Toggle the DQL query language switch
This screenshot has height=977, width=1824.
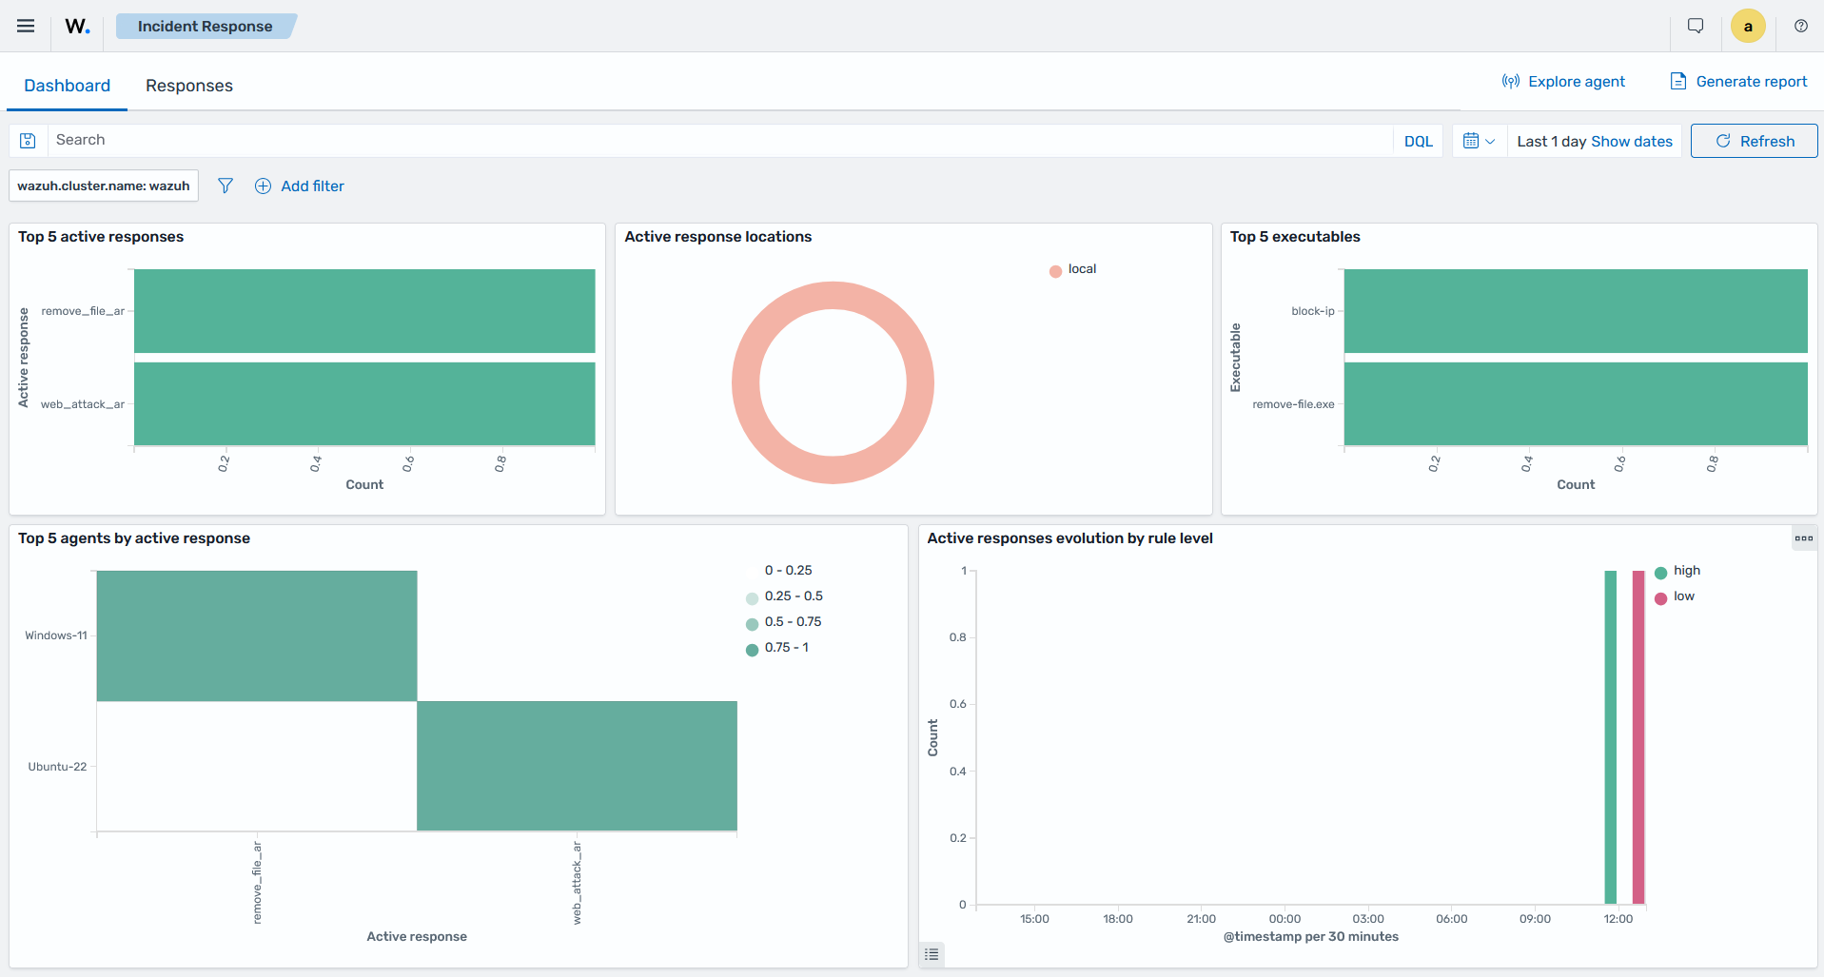click(x=1418, y=141)
